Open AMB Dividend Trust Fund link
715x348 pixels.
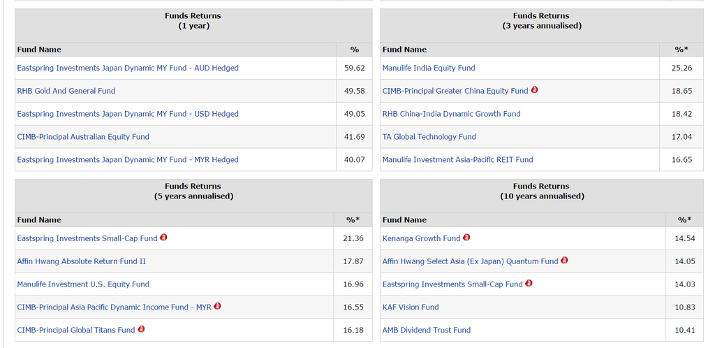427,330
